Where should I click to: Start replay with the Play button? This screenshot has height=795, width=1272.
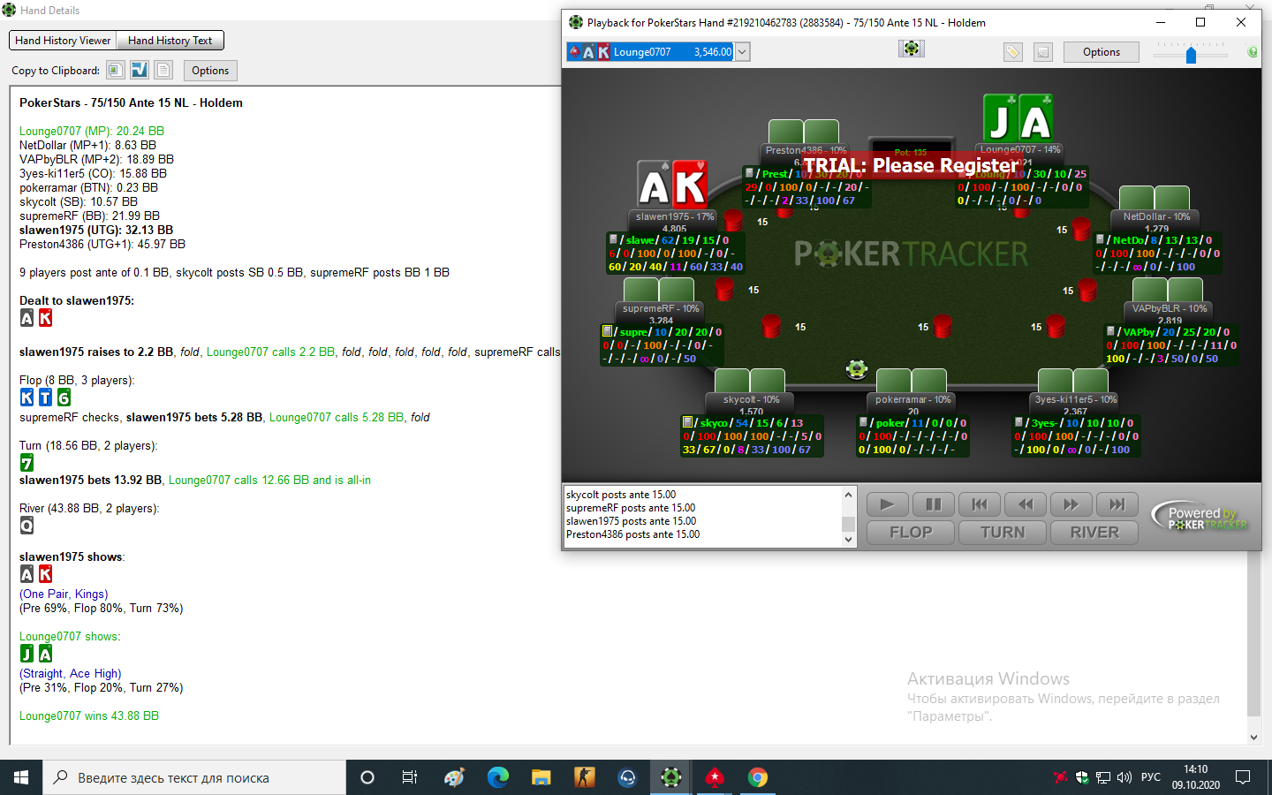point(887,504)
